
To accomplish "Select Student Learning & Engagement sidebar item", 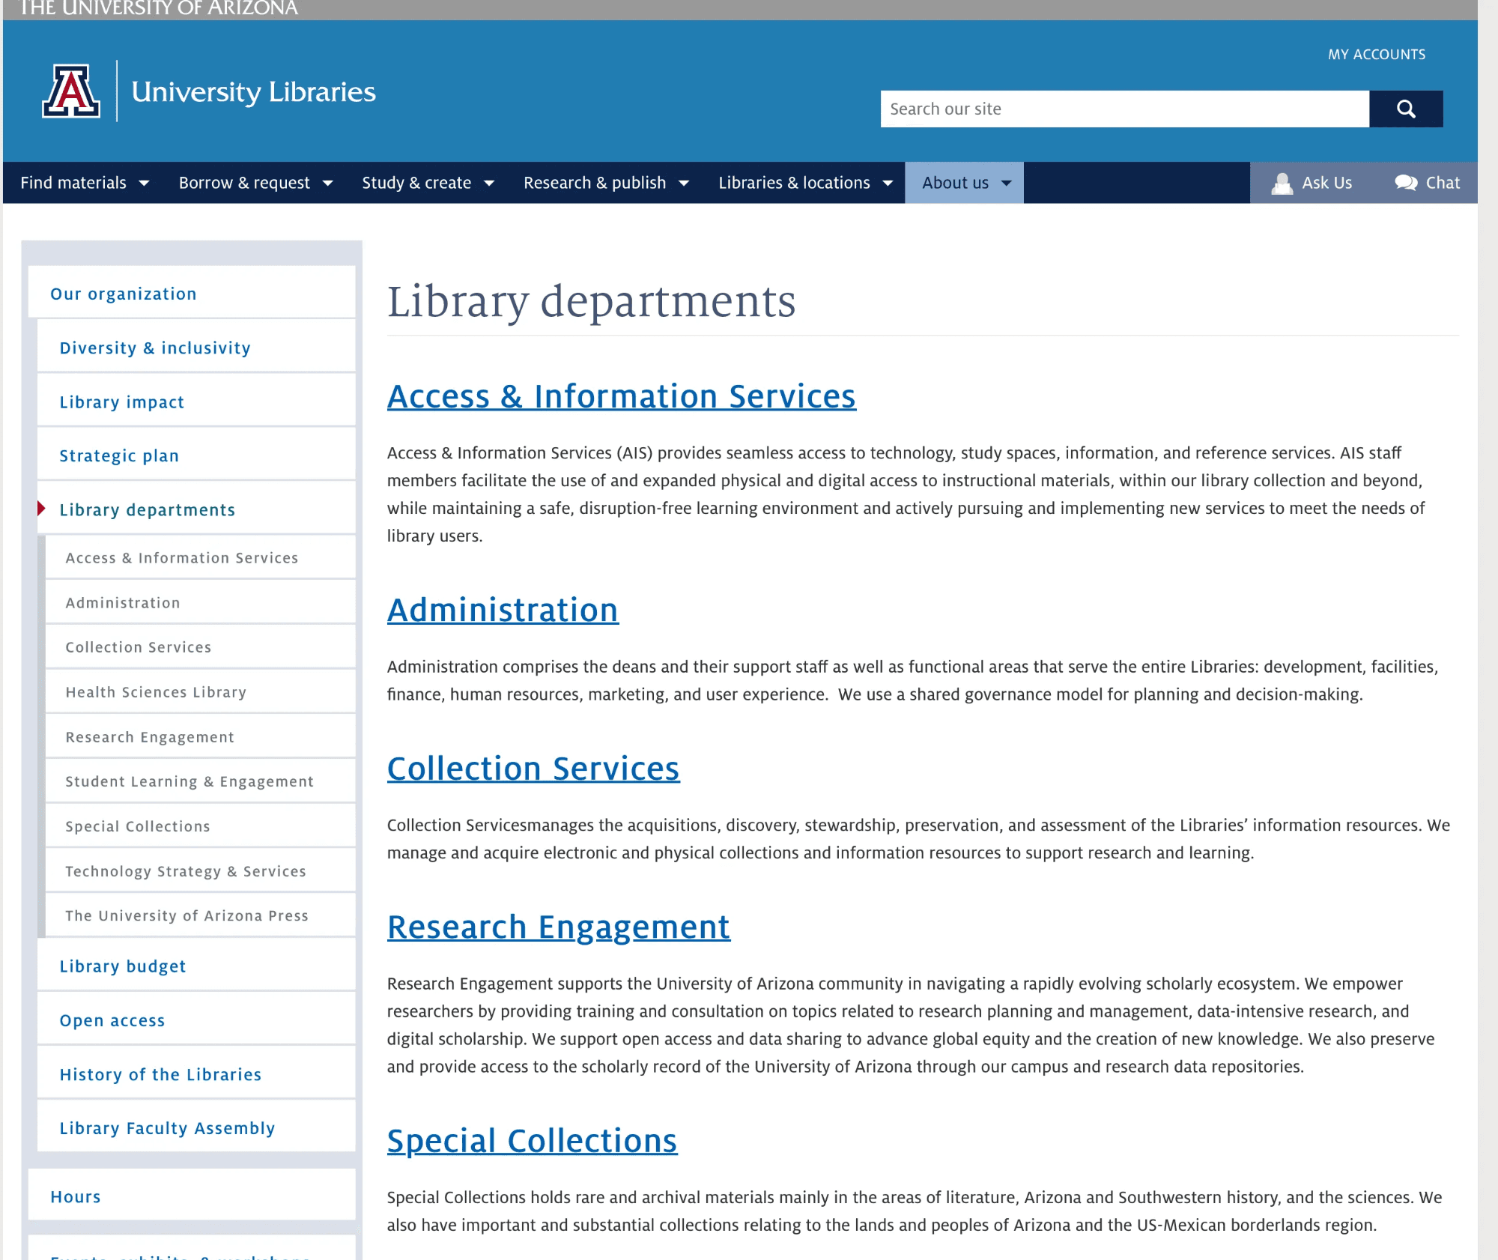I will 201,781.
